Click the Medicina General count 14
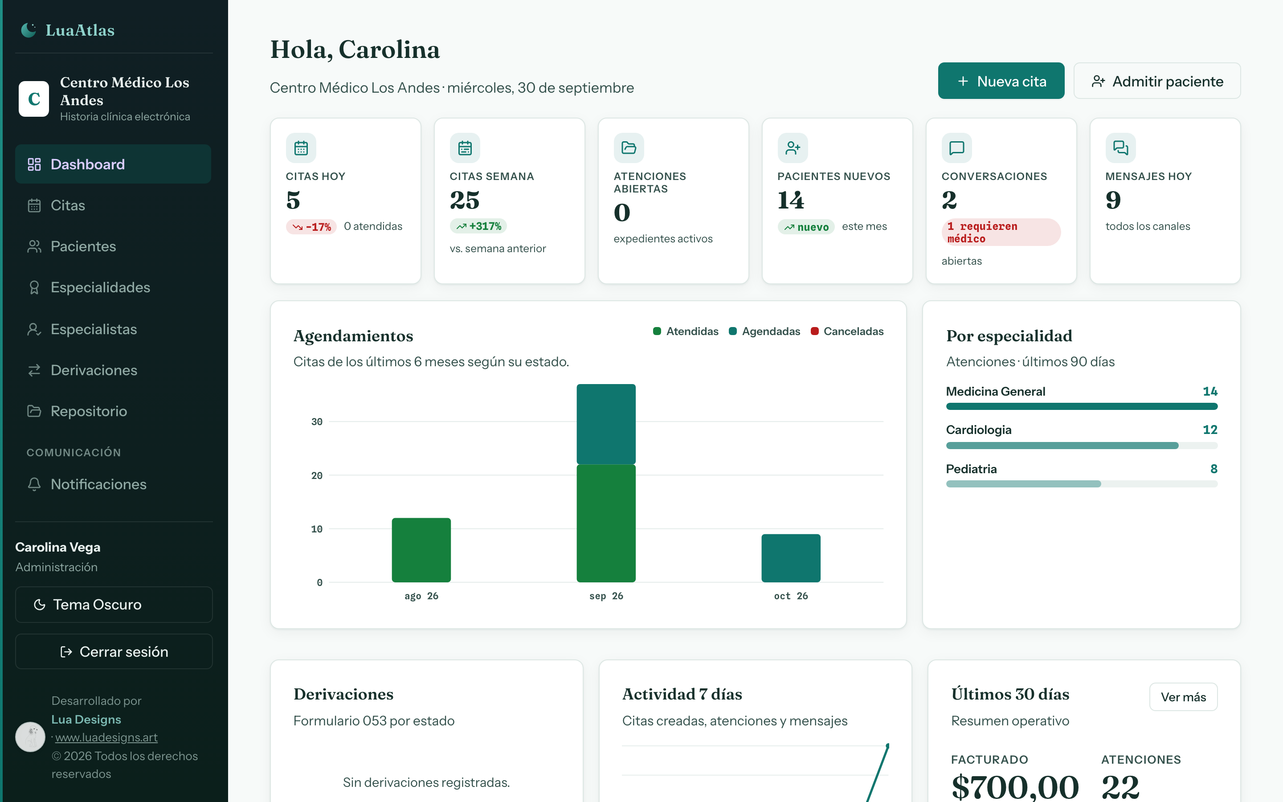This screenshot has height=802, width=1283. (x=1210, y=392)
